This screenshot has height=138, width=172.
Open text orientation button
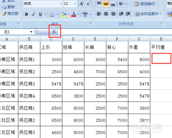[122, 4]
